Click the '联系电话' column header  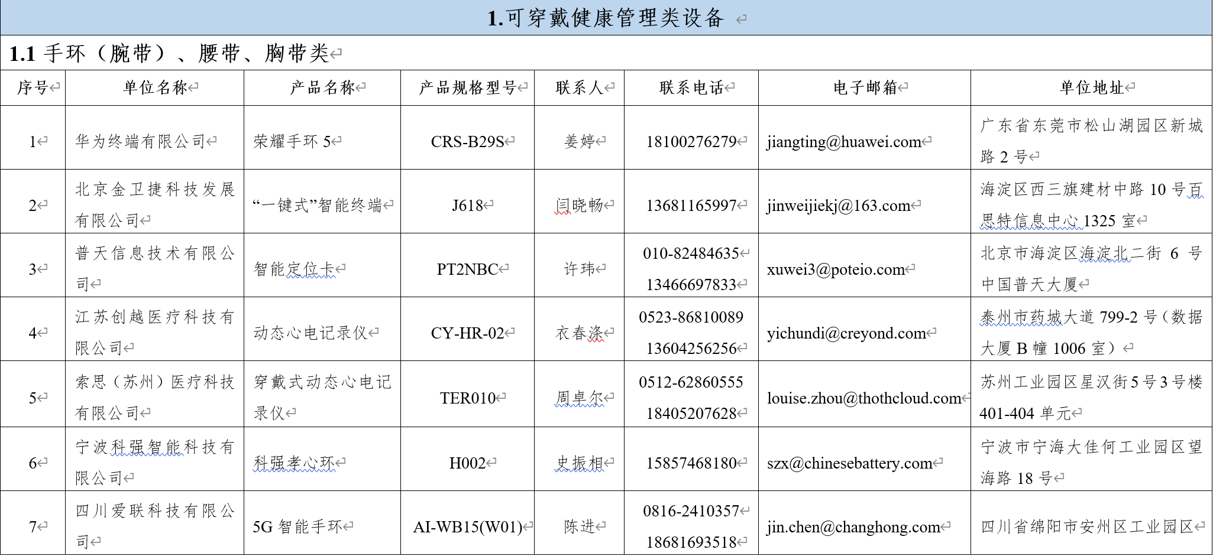click(691, 88)
